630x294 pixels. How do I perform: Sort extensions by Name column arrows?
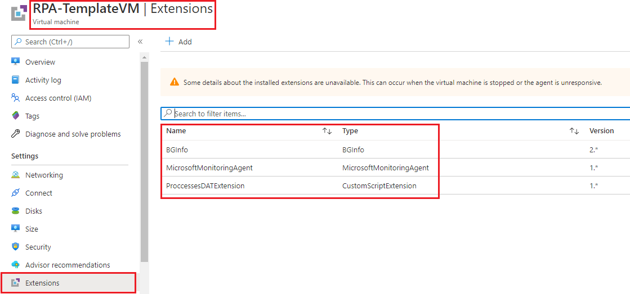coord(327,131)
